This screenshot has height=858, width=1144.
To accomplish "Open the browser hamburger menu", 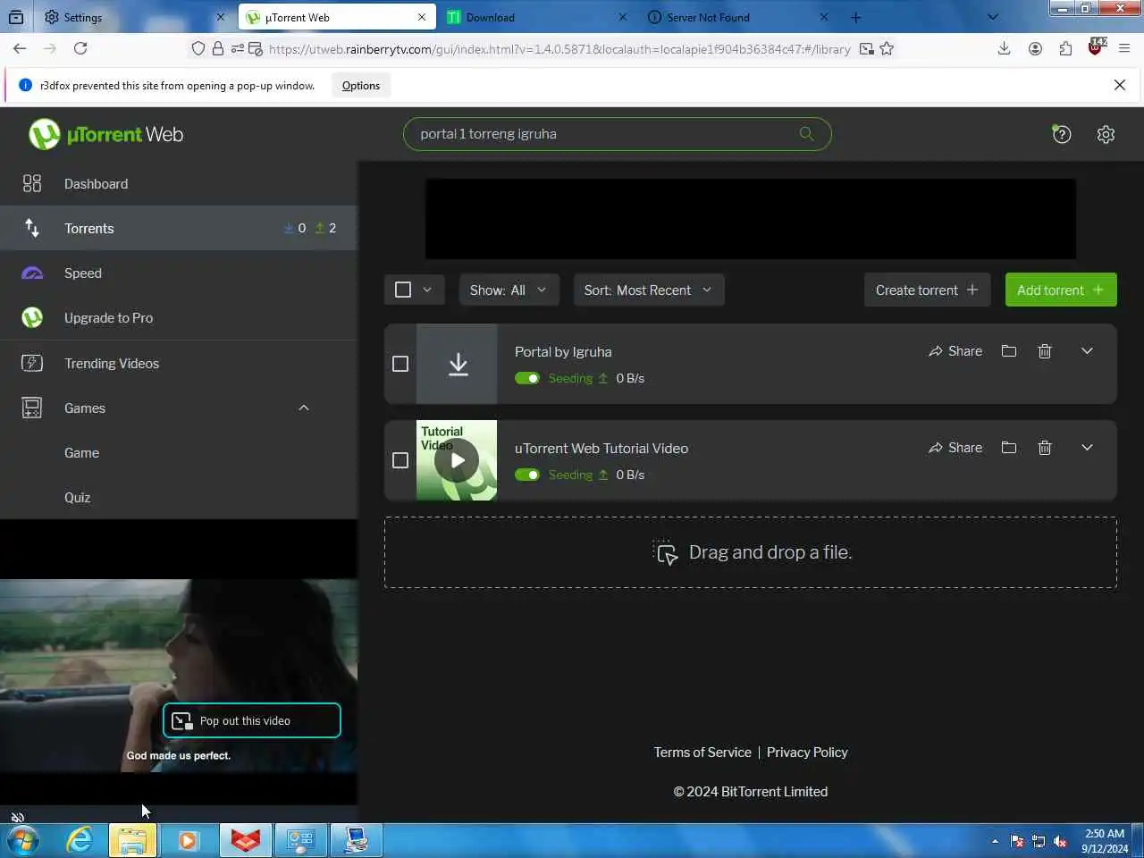I will pos(1124,48).
